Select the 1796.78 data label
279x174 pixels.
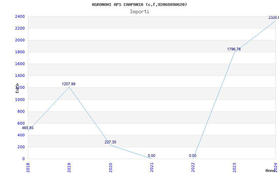click(234, 49)
